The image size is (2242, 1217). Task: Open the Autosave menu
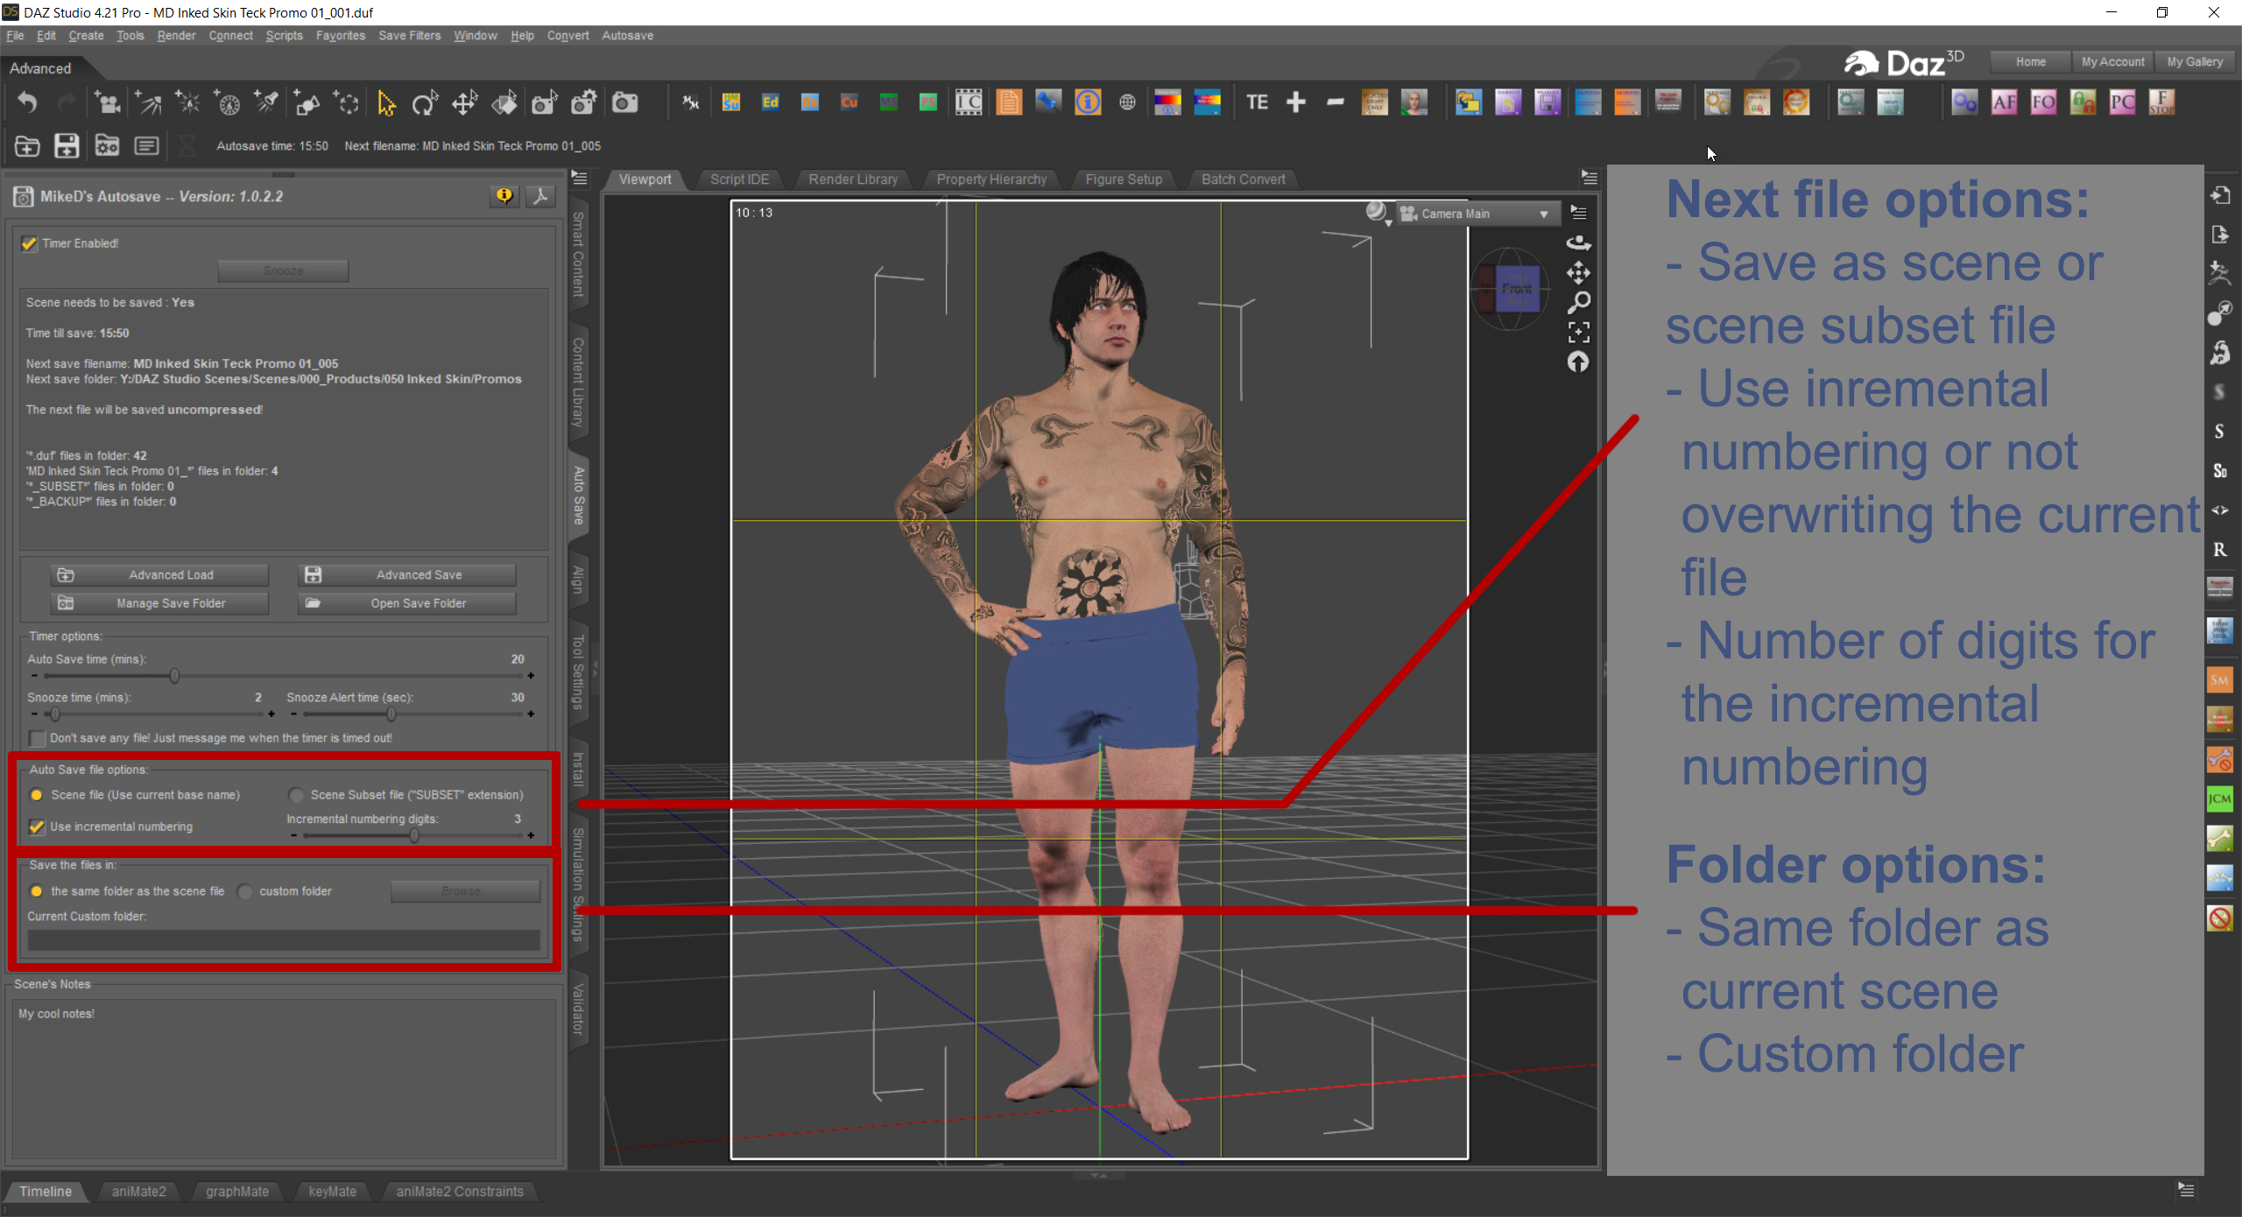click(x=627, y=36)
